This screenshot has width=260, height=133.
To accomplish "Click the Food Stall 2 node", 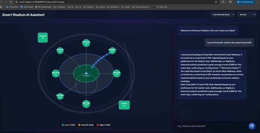I will click(60, 96).
